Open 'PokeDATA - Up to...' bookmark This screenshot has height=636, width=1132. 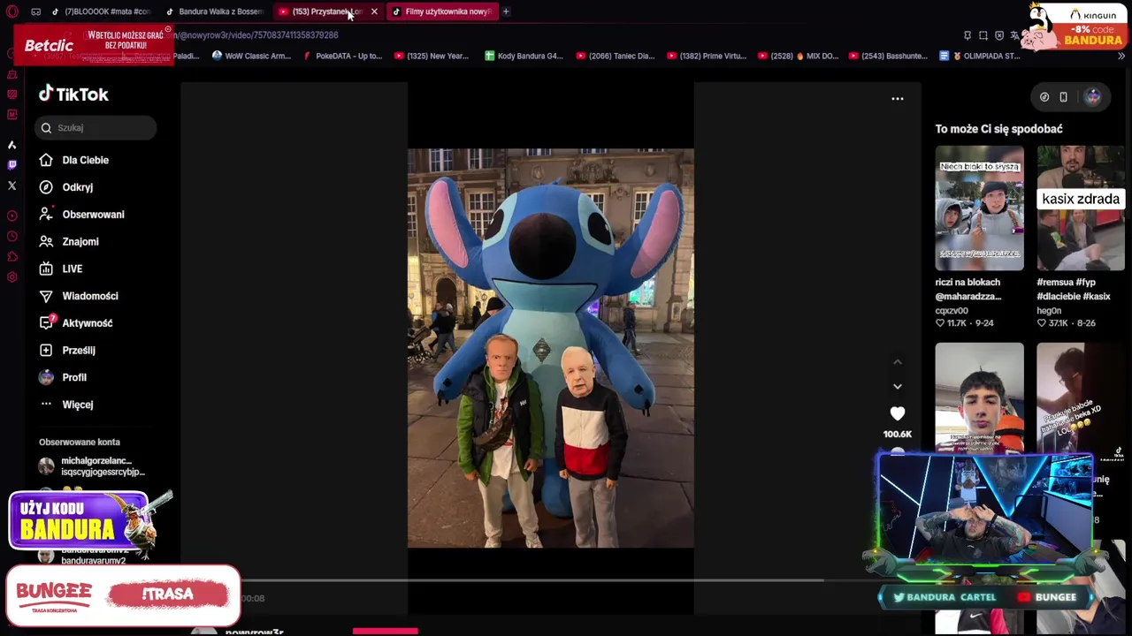pyautogui.click(x=342, y=56)
